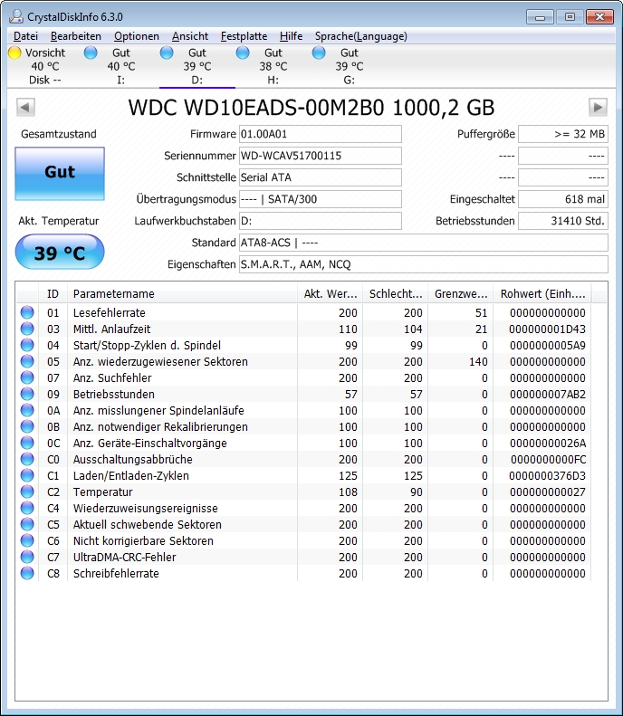This screenshot has height=716, width=623.
Task: Click the Schlecht... column header
Action: click(396, 293)
